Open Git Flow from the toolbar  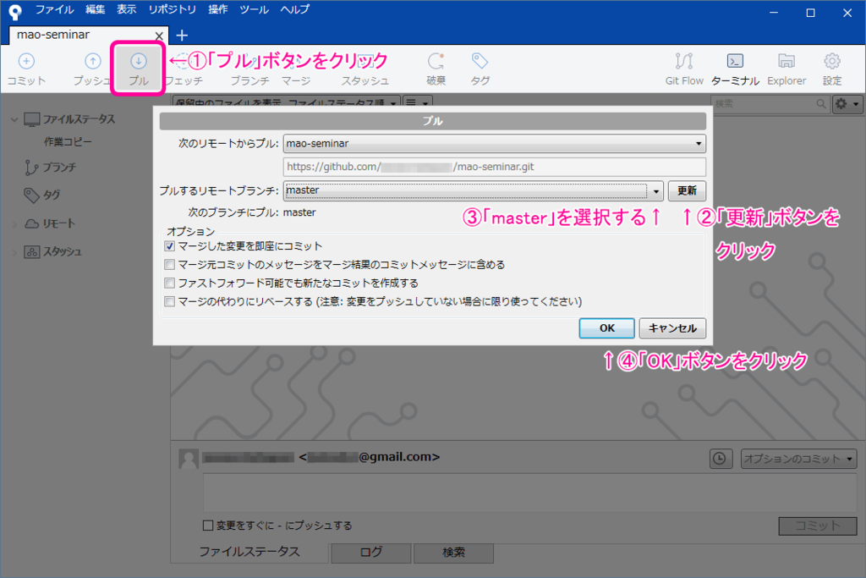tap(683, 68)
